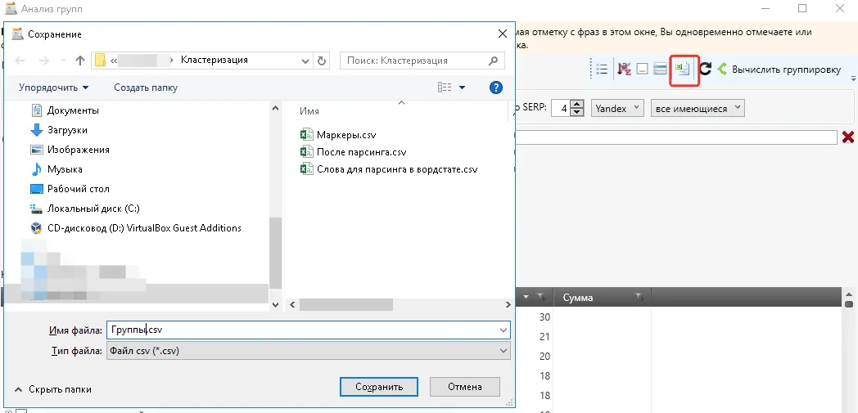Click the back arrow in save dialog
Viewport: 858px width, 413px height.
tap(20, 61)
